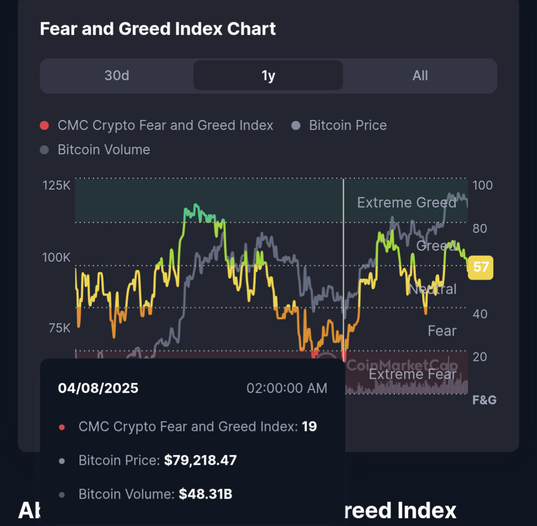Click the Fear and Greed Index Chart title
The image size is (537, 526).
click(158, 29)
